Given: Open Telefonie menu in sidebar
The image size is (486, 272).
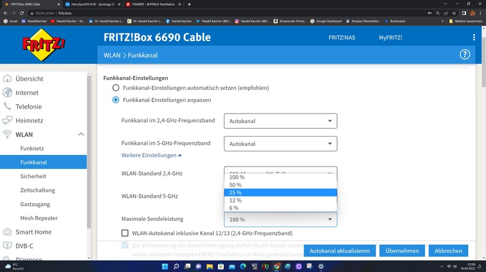Looking at the screenshot, I should 28,107.
